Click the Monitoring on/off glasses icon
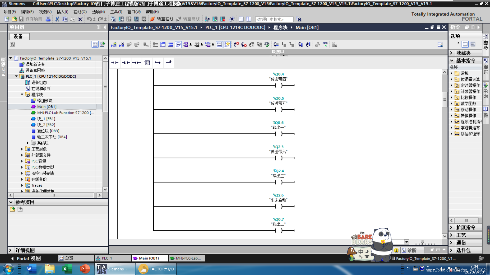Image resolution: width=490 pixels, height=275 pixels. pos(325,45)
